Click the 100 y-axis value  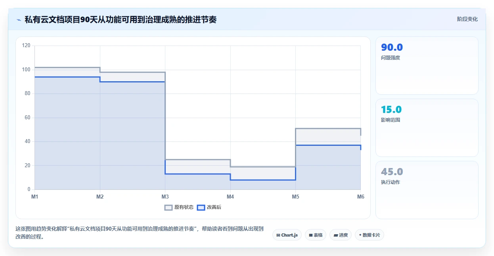pyautogui.click(x=26, y=70)
